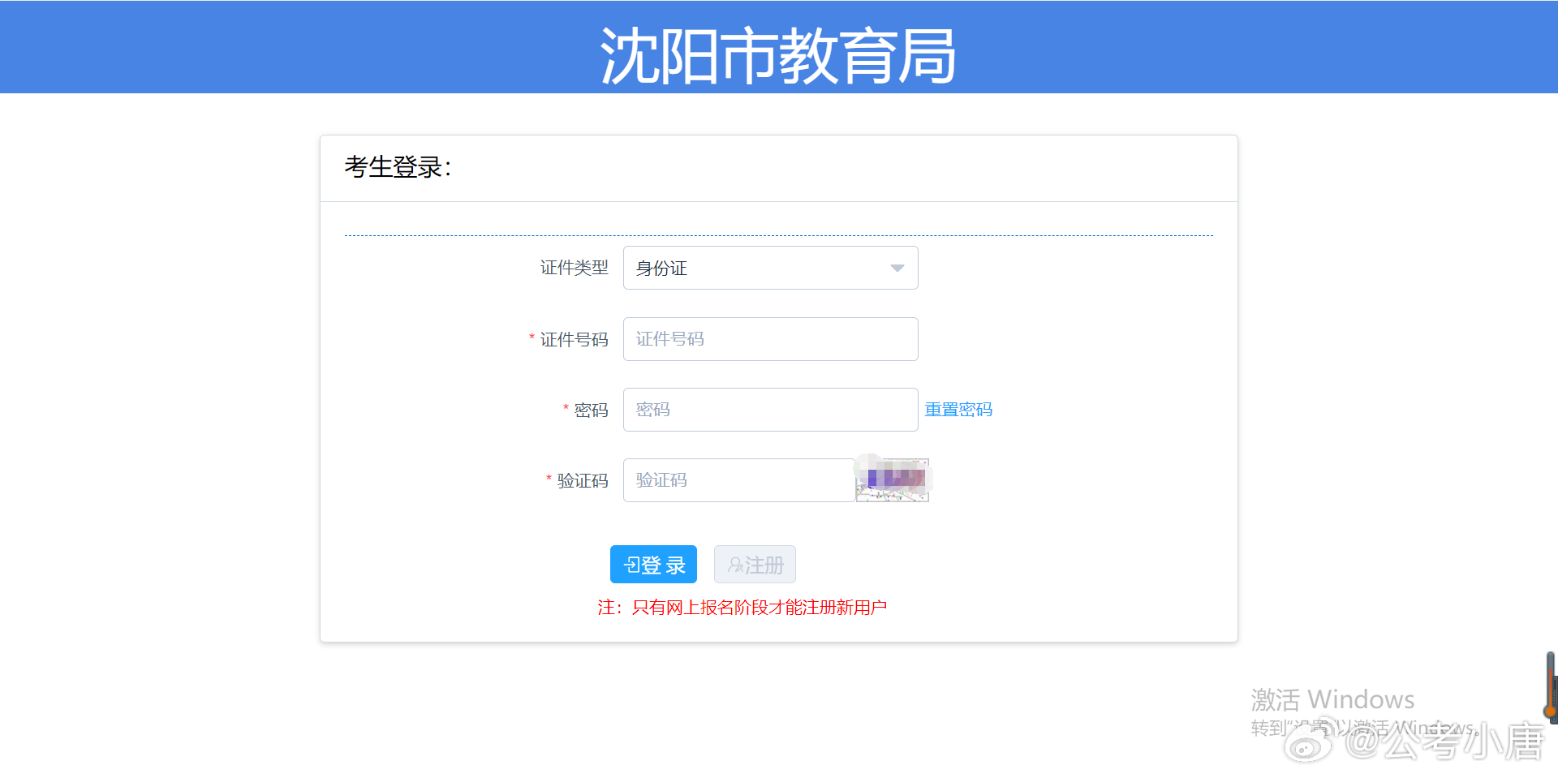The image size is (1558, 778).
Task: Click the 考生登录 heading text
Action: click(x=398, y=167)
